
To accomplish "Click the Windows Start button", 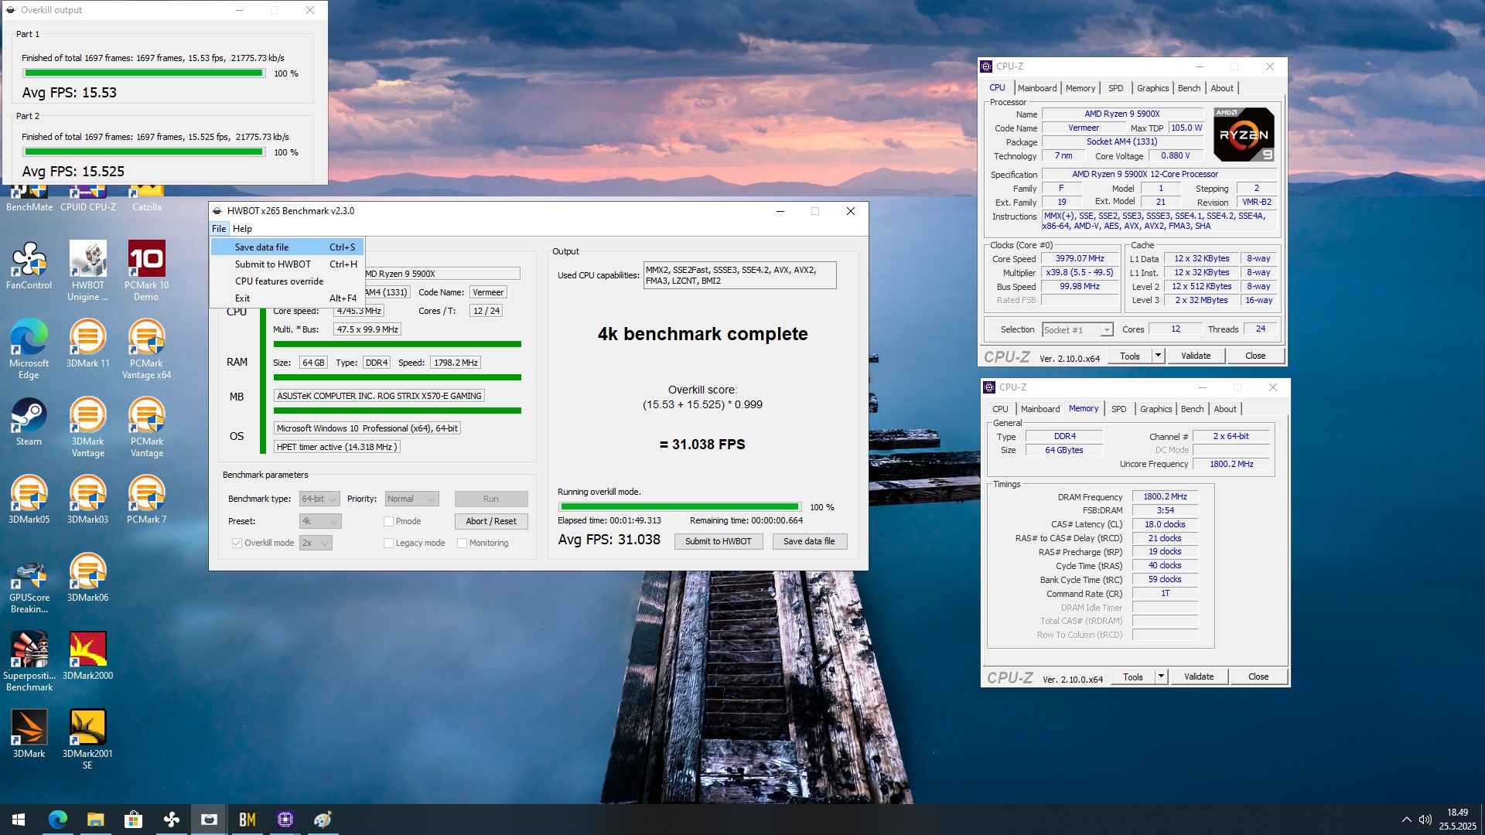I will tap(19, 820).
